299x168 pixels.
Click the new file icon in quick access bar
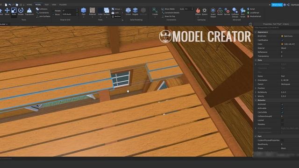tap(6, 5)
